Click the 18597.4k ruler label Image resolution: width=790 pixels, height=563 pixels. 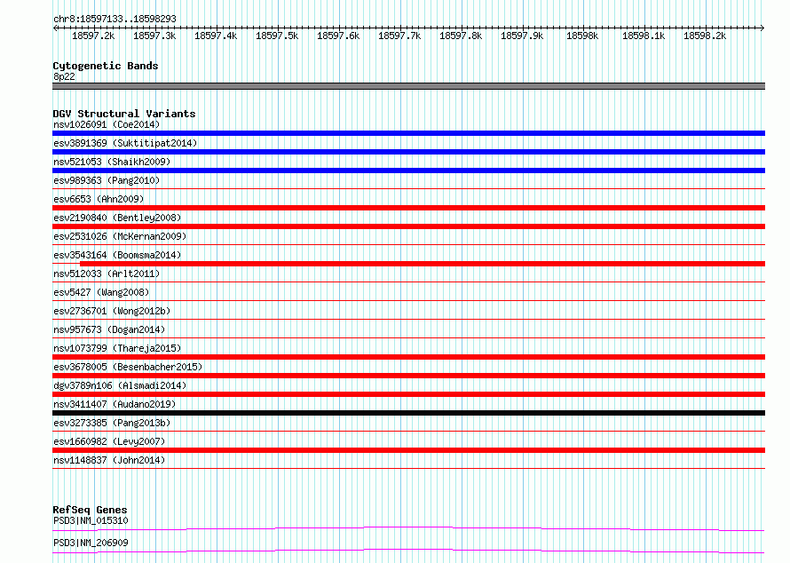(216, 36)
